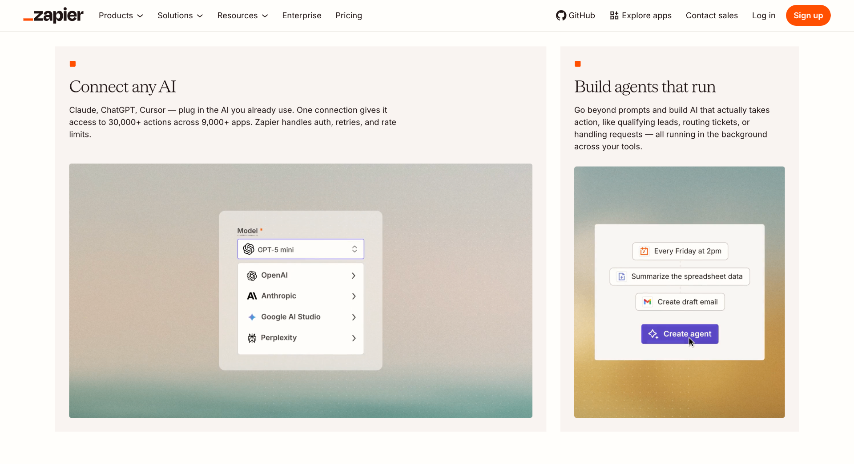The image size is (854, 464).
Task: Open the GitHub link
Action: [576, 16]
